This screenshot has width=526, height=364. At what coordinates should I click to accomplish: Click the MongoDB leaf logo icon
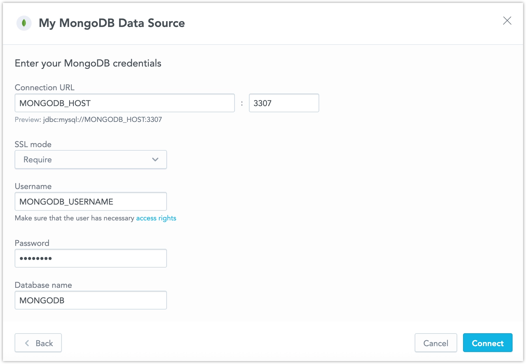(24, 23)
